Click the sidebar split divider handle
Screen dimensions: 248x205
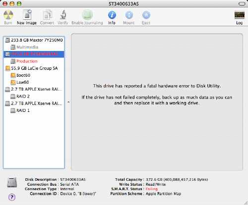[68, 102]
